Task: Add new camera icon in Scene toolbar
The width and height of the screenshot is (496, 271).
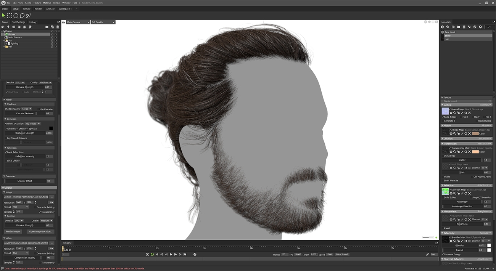Action: [x=14, y=27]
